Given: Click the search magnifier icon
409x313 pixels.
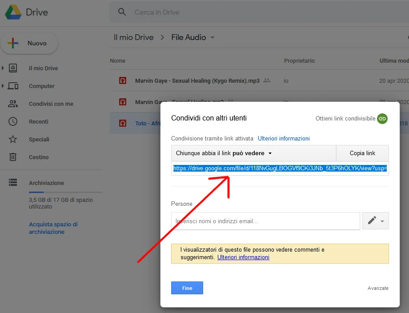Looking at the screenshot, I should 122,12.
